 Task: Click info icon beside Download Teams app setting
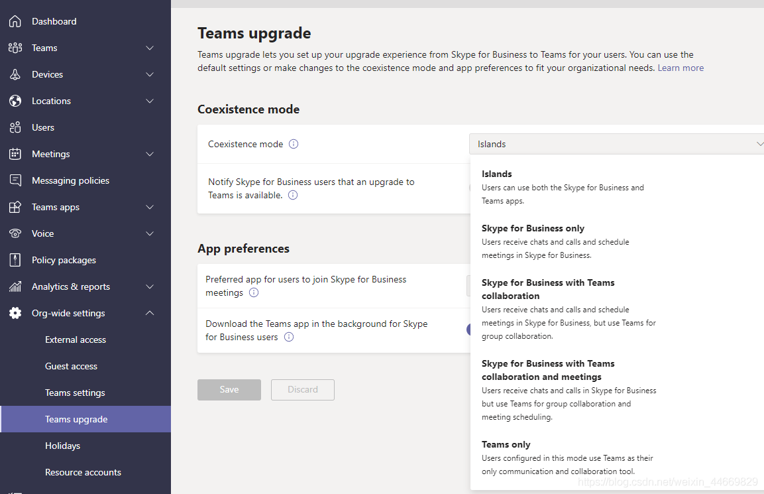click(x=289, y=337)
